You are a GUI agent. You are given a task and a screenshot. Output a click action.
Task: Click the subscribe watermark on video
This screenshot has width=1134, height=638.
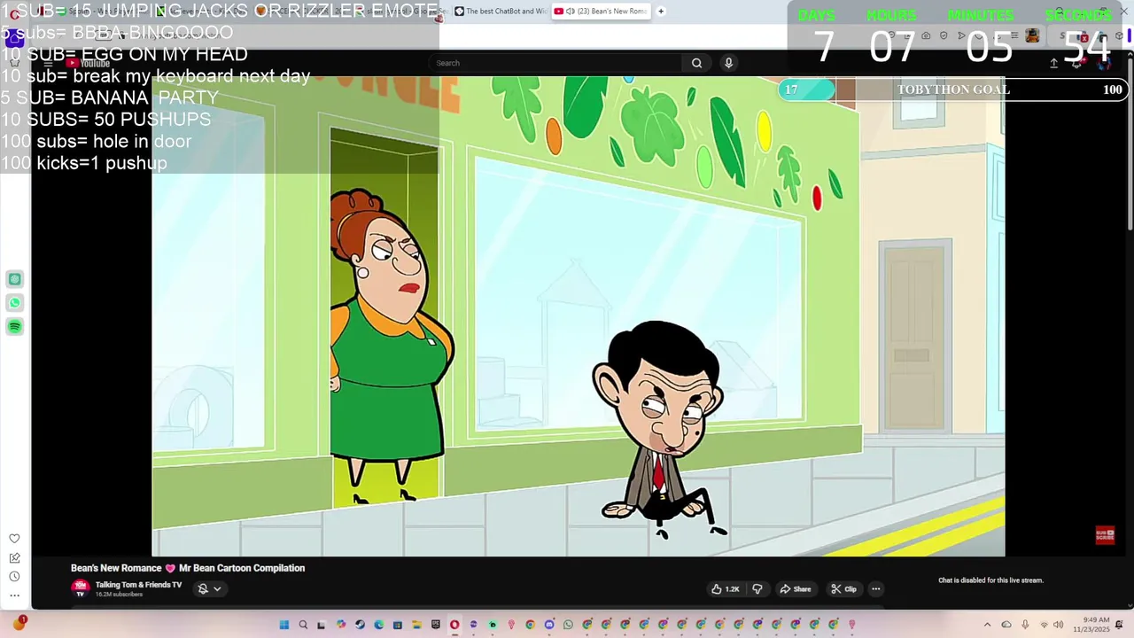click(x=1104, y=535)
